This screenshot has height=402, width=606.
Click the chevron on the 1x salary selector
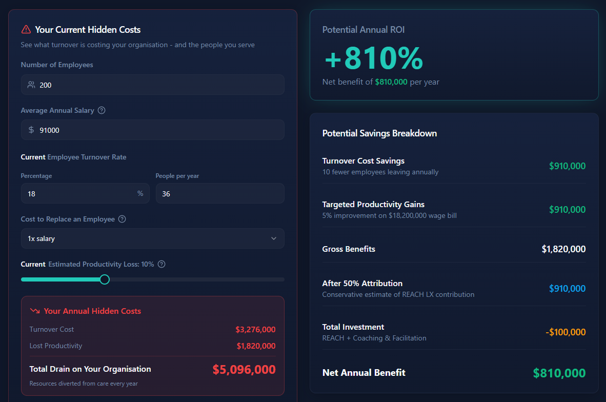click(273, 238)
